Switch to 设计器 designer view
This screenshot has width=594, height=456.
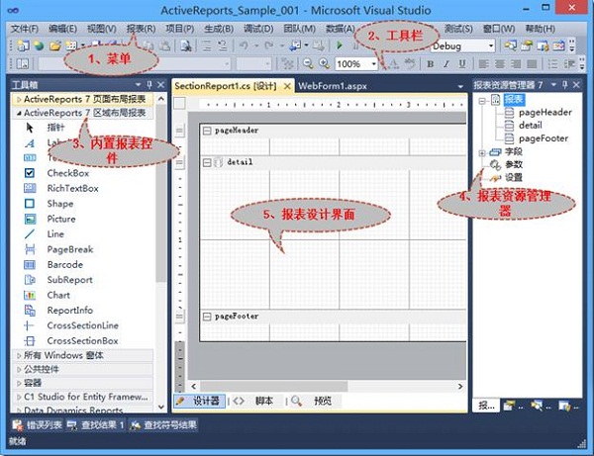coord(200,401)
